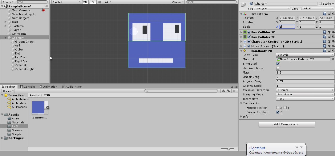This screenshot has width=335, height=156.
Task: Open Rigidbody 2D help icon
Action: (325, 51)
